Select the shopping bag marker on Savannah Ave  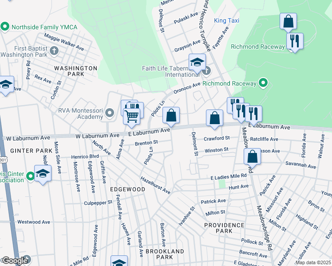[x=252, y=156]
